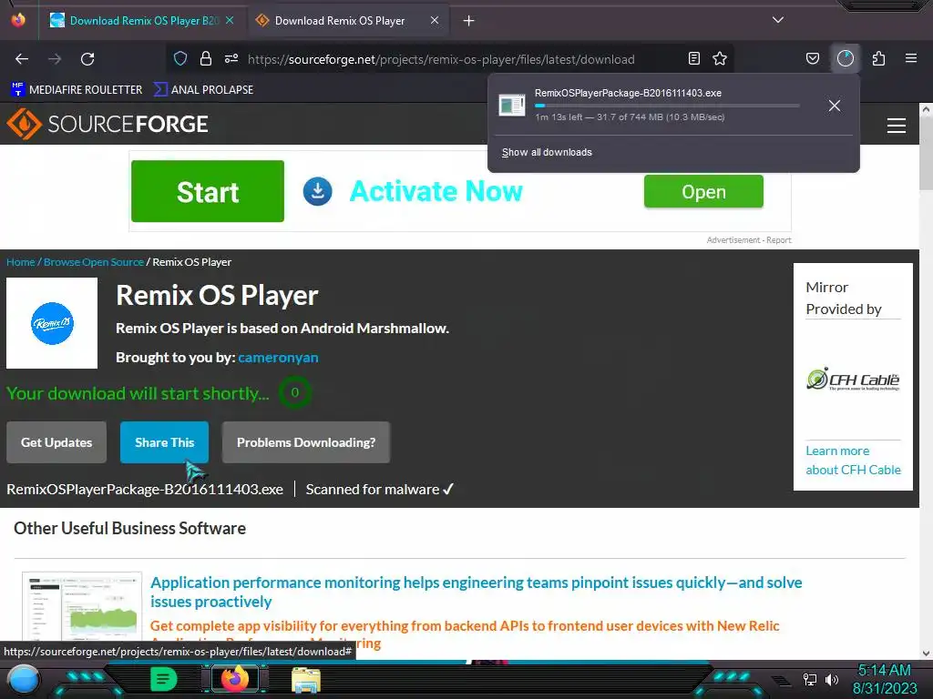Save page to Pocket
This screenshot has width=933, height=699.
(812, 58)
